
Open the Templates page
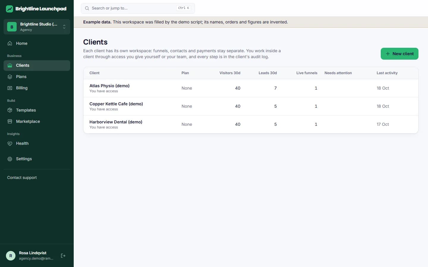tap(37, 110)
